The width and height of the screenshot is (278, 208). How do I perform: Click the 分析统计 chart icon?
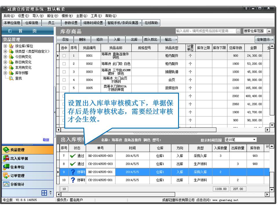pos(6,184)
